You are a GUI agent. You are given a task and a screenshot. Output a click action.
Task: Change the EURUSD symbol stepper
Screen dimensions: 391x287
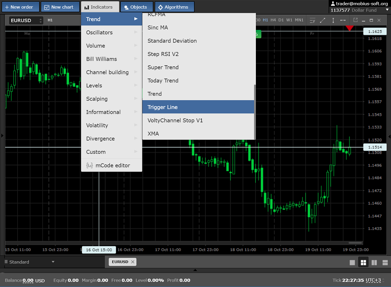click(x=41, y=20)
